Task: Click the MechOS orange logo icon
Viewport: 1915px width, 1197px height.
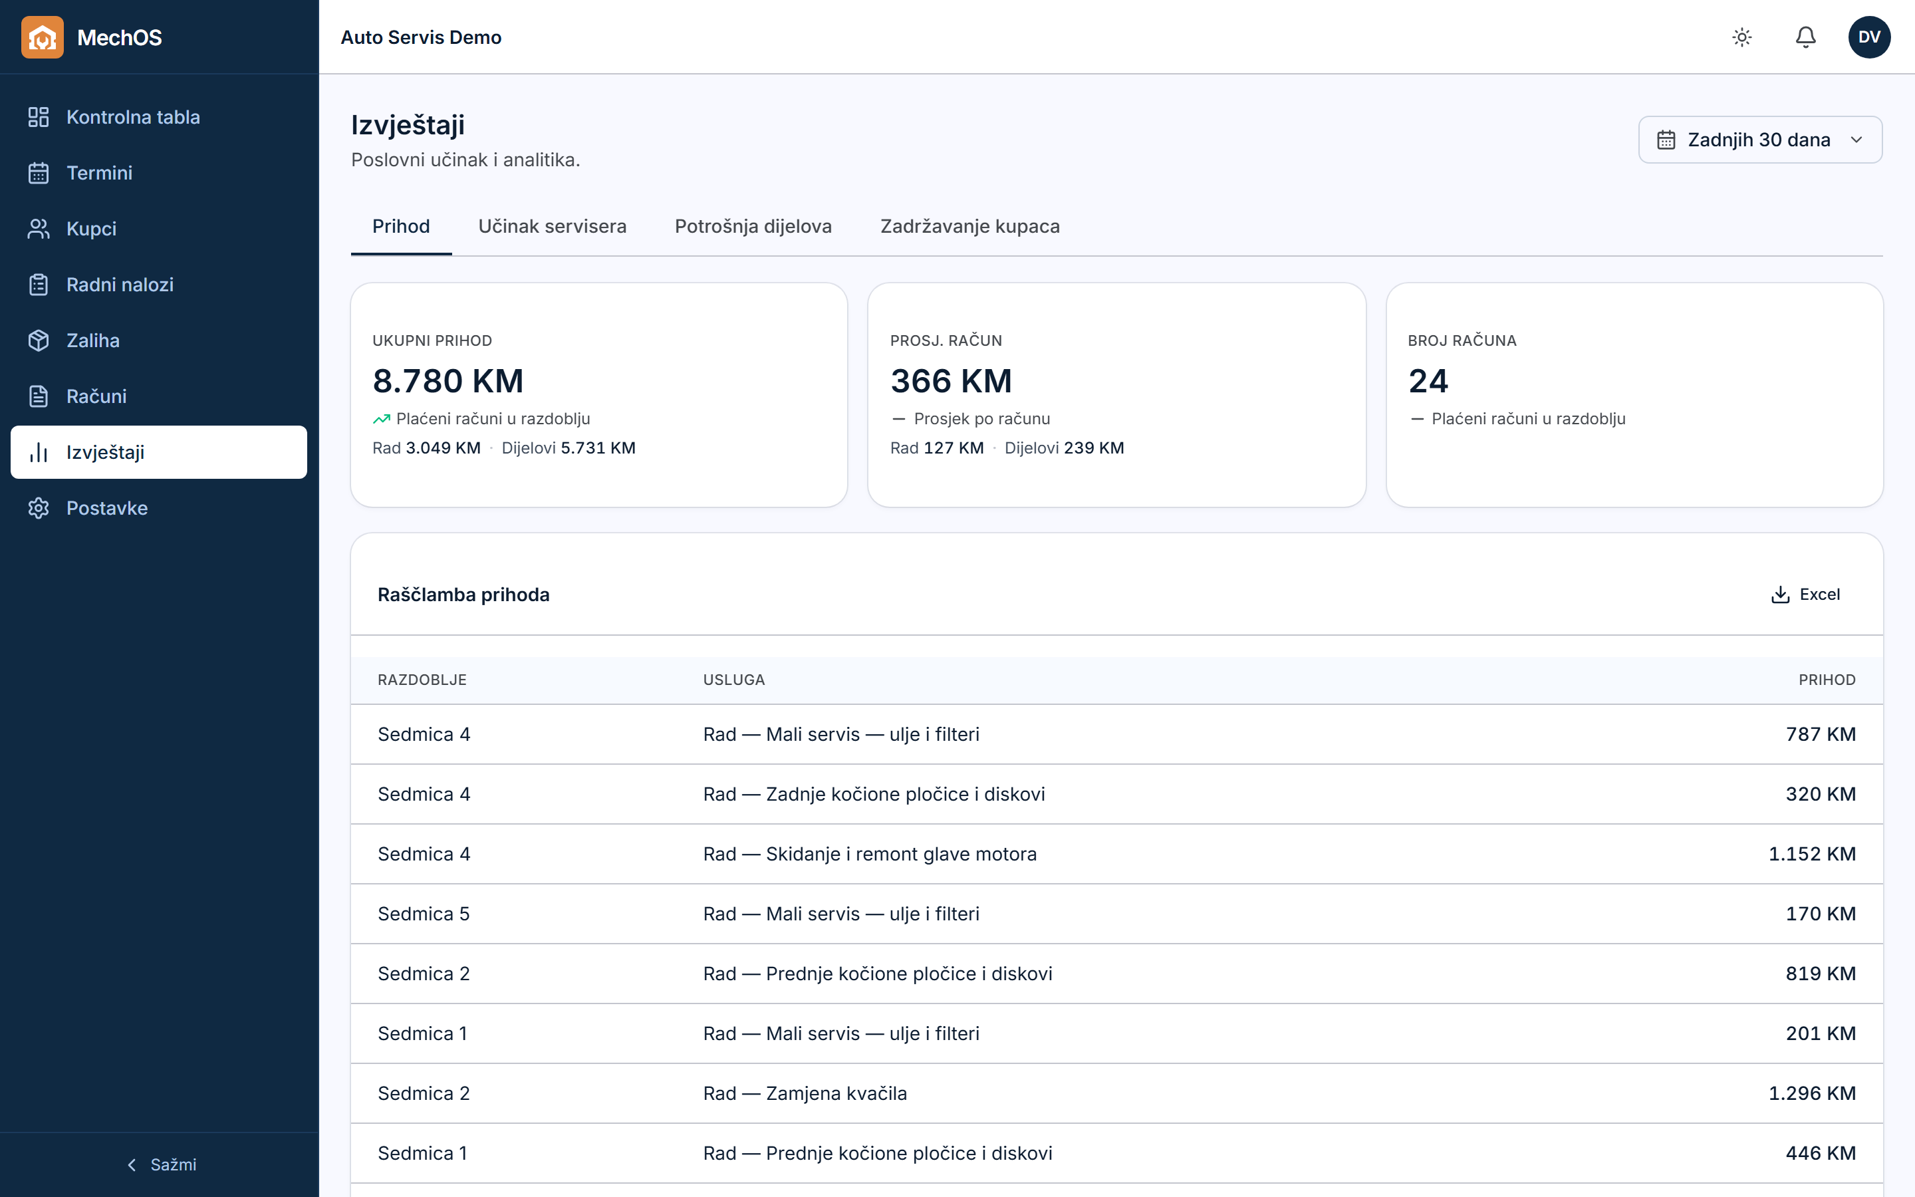Action: 42,37
